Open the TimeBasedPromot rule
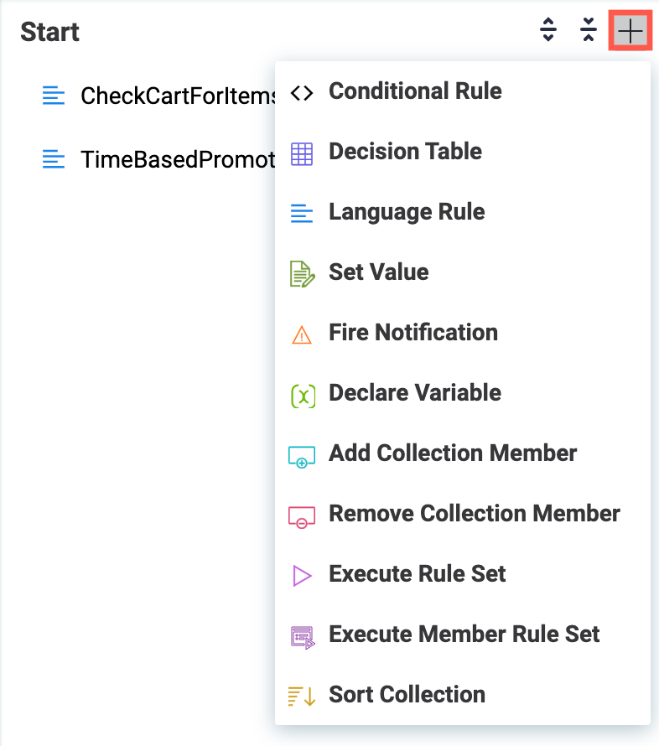 tap(178, 159)
